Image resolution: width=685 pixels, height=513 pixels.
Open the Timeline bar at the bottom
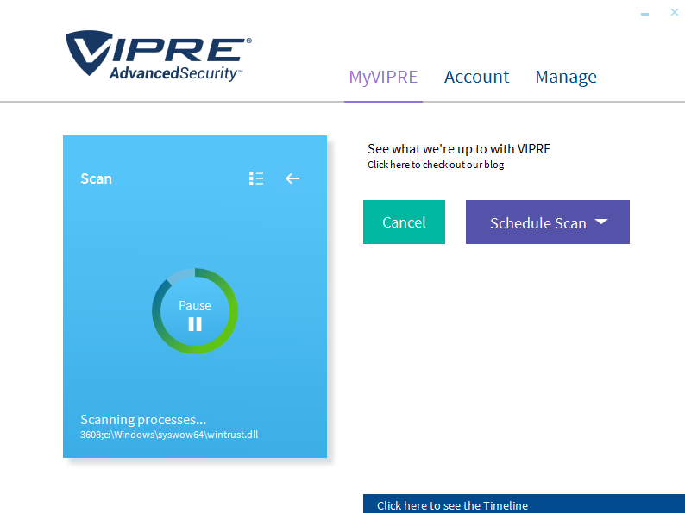pos(524,504)
